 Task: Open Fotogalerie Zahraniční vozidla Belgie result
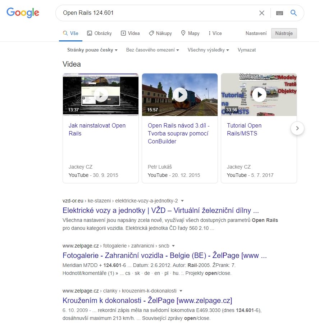165,255
